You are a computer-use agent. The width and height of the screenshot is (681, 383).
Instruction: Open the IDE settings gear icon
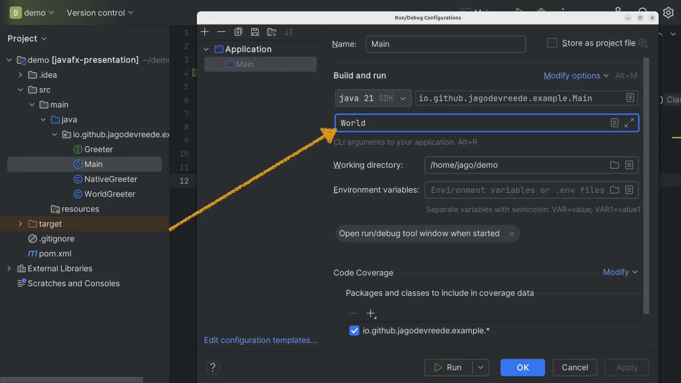click(668, 13)
